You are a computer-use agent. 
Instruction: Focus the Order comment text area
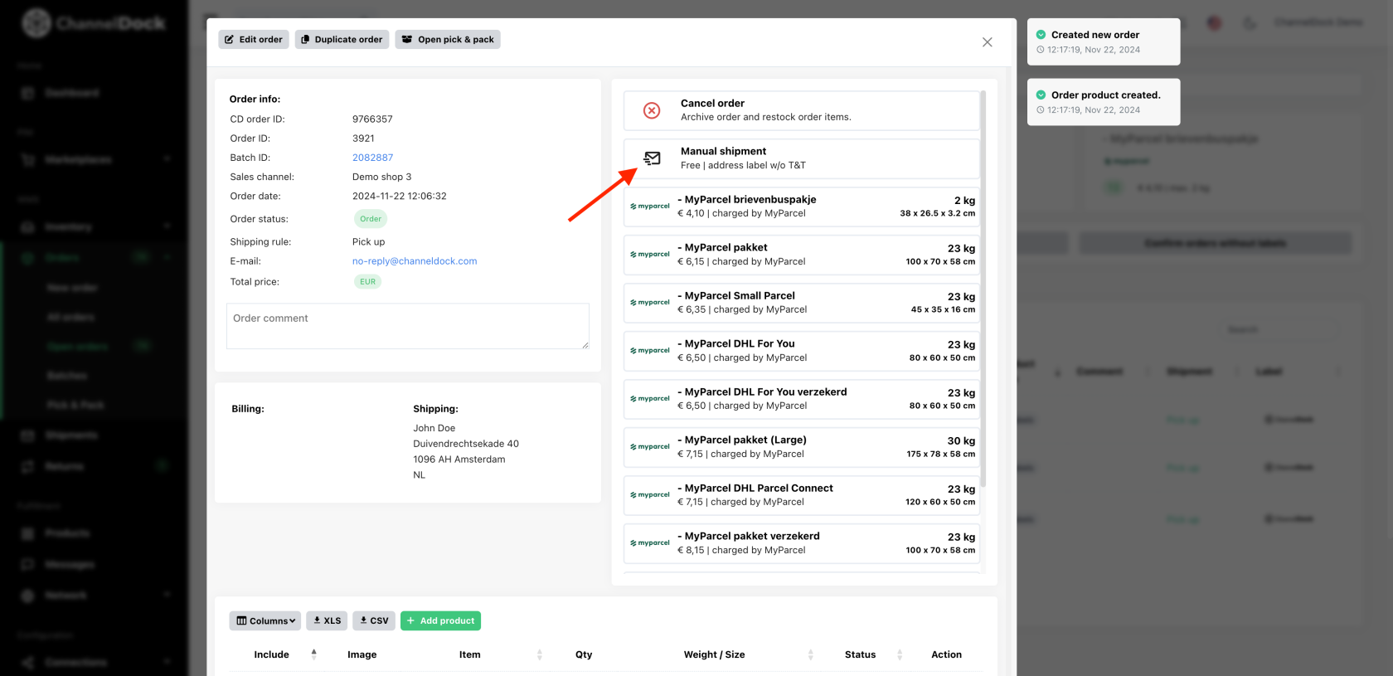point(408,326)
